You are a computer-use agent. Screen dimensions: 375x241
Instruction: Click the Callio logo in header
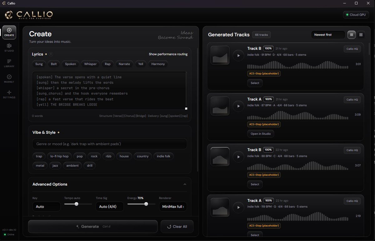point(29,15)
